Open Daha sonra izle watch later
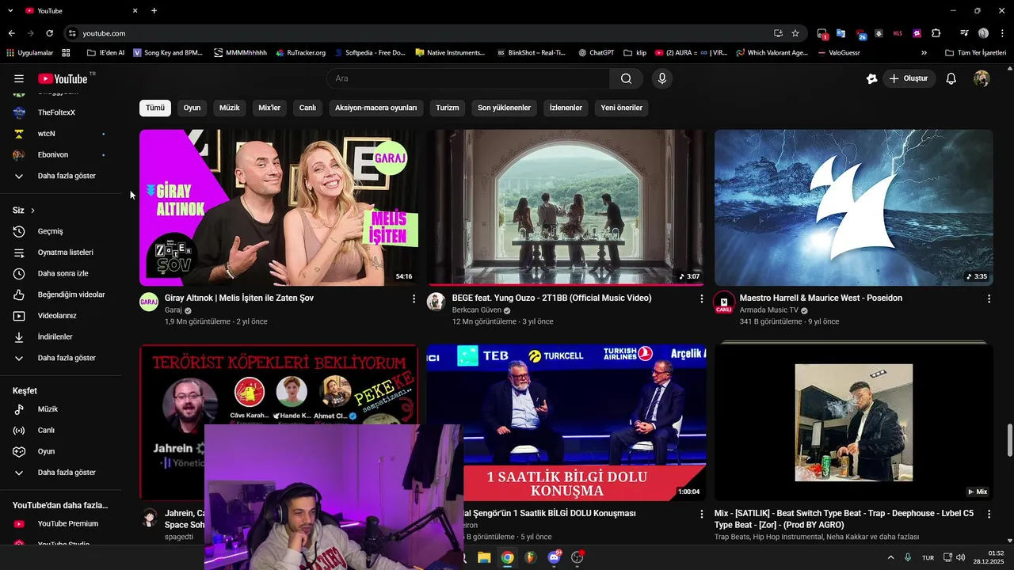Image resolution: width=1014 pixels, height=570 pixels. click(61, 273)
